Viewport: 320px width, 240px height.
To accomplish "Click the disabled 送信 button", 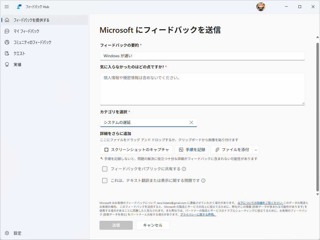I will click(x=116, y=225).
